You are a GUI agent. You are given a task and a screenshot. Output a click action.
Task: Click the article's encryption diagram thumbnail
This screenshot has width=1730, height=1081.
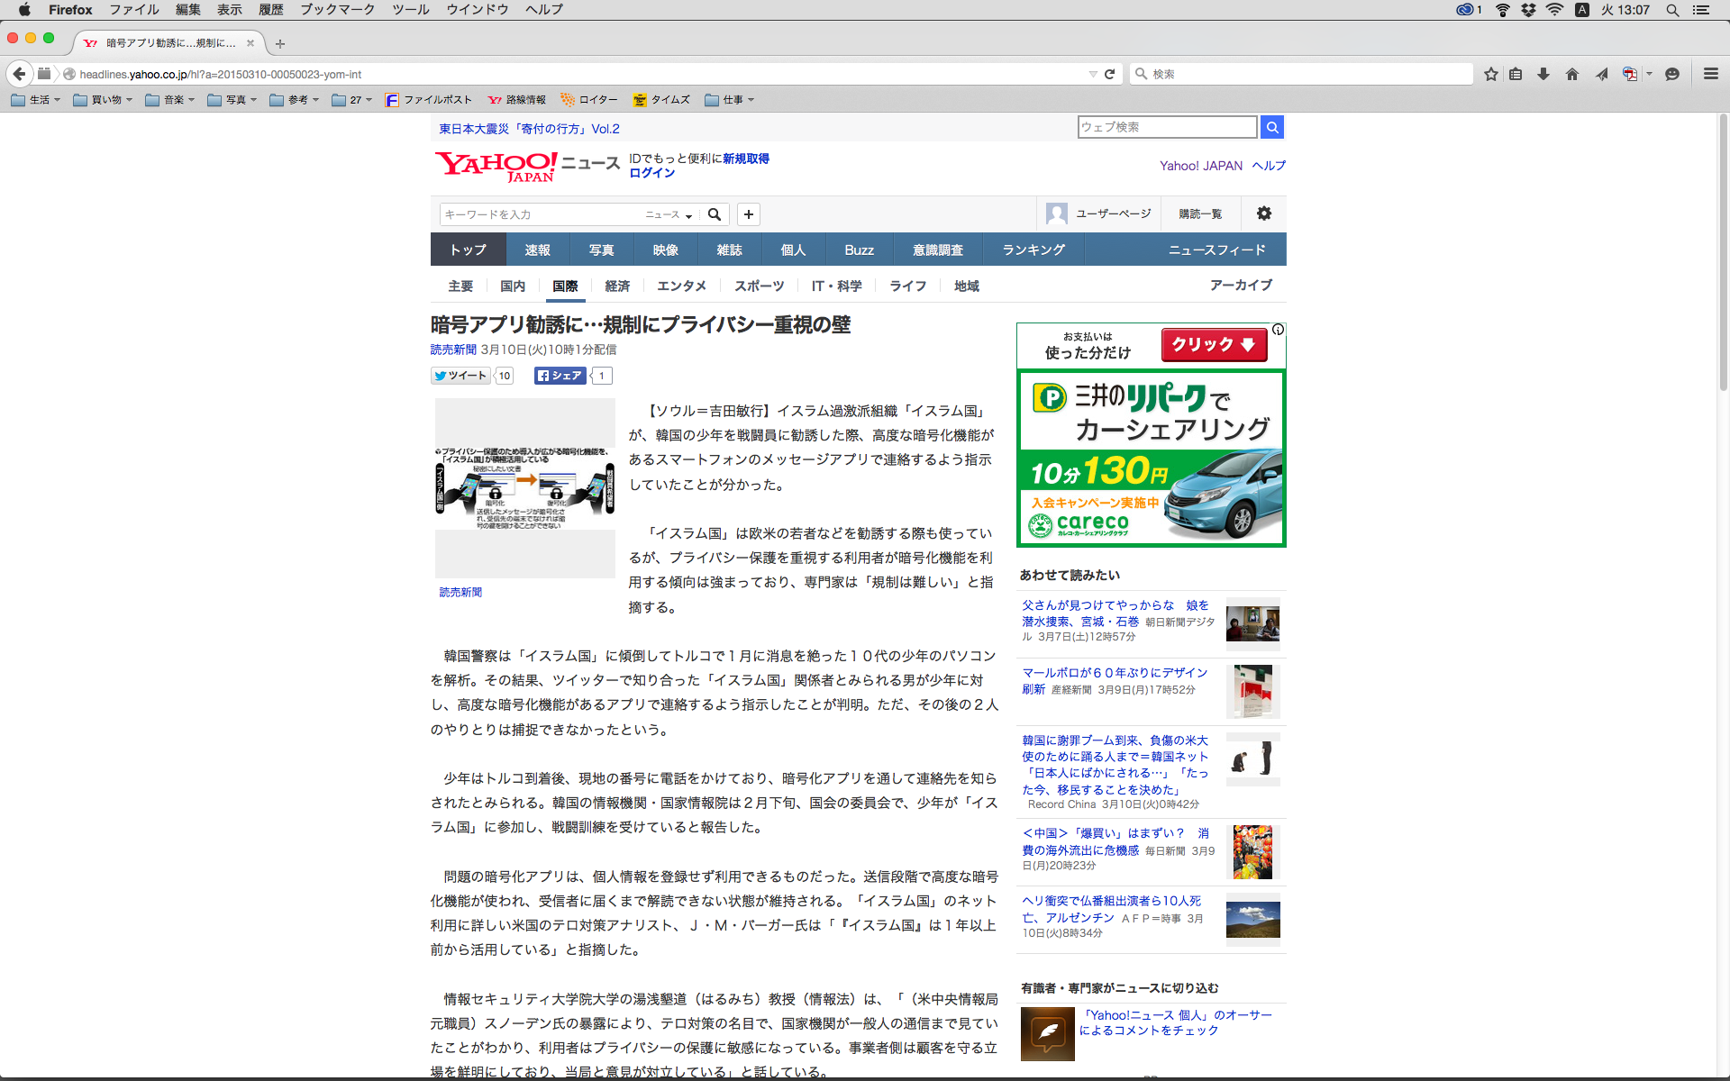pyautogui.click(x=524, y=487)
